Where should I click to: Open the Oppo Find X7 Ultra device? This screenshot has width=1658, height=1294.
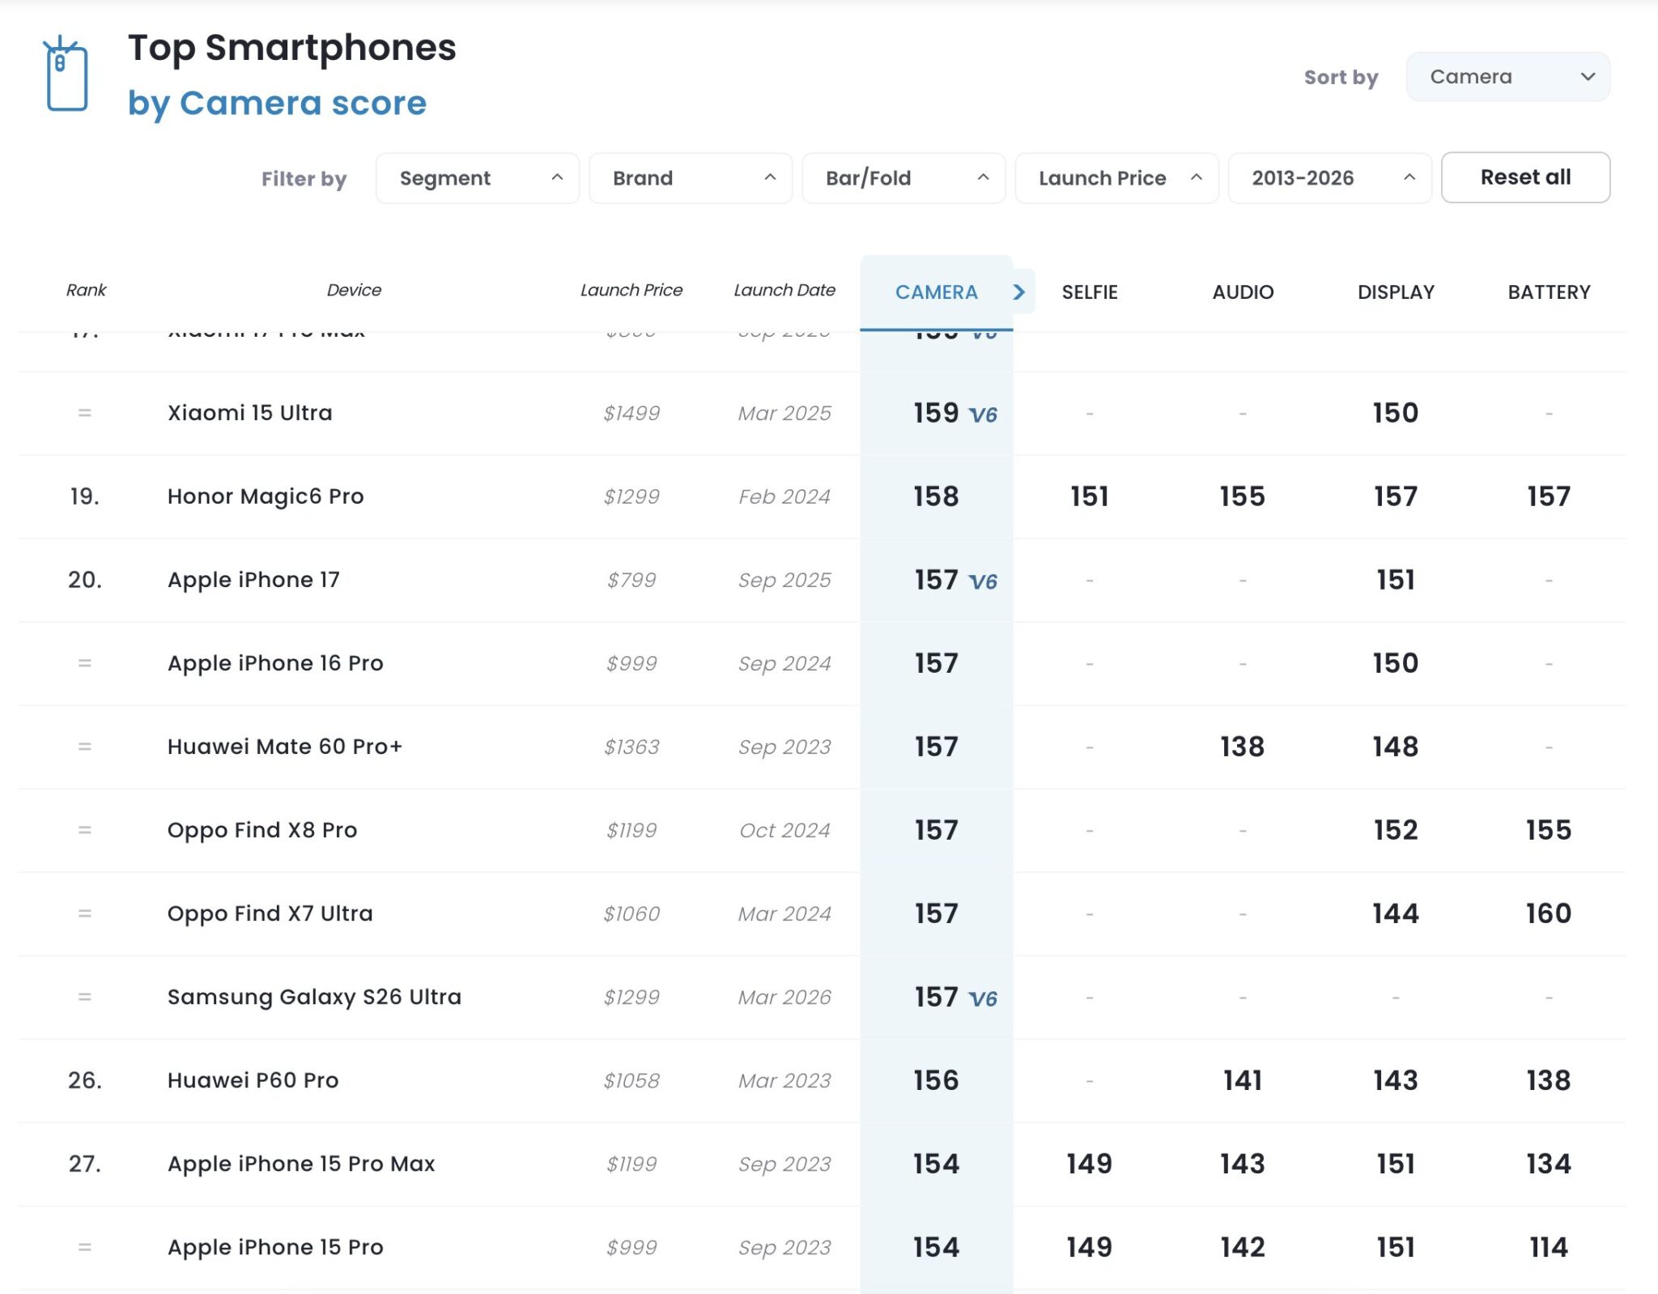[x=270, y=913]
